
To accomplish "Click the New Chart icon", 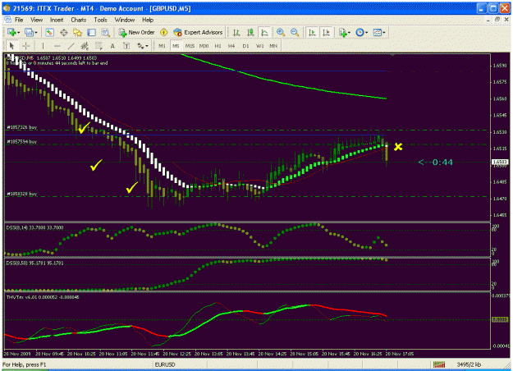I will coord(11,32).
